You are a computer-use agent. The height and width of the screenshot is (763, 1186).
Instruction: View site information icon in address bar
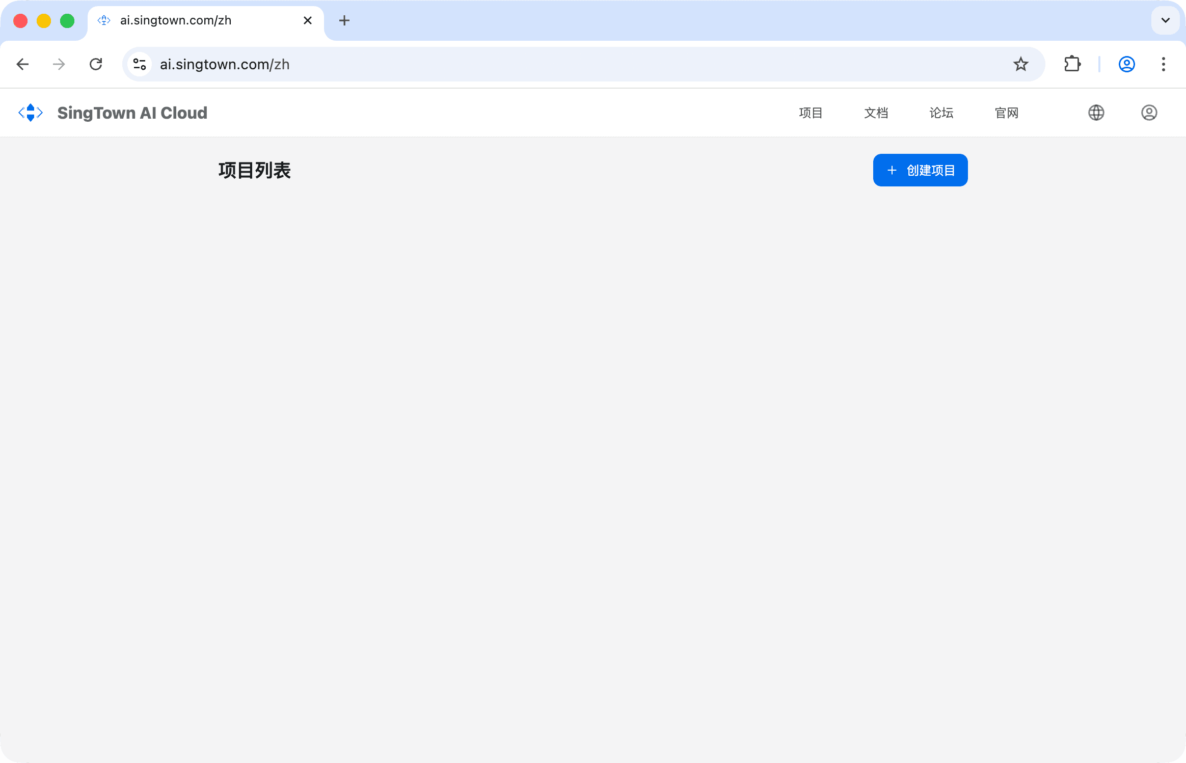pos(140,64)
